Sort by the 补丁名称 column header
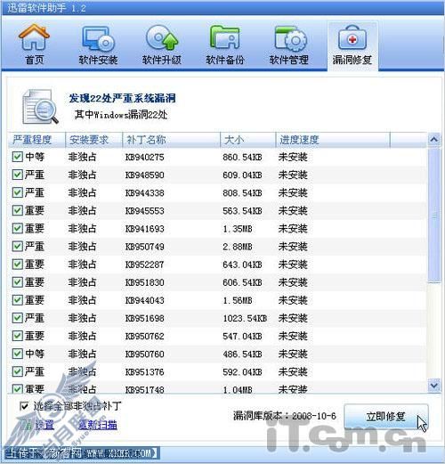This screenshot has width=445, height=464. [x=172, y=140]
